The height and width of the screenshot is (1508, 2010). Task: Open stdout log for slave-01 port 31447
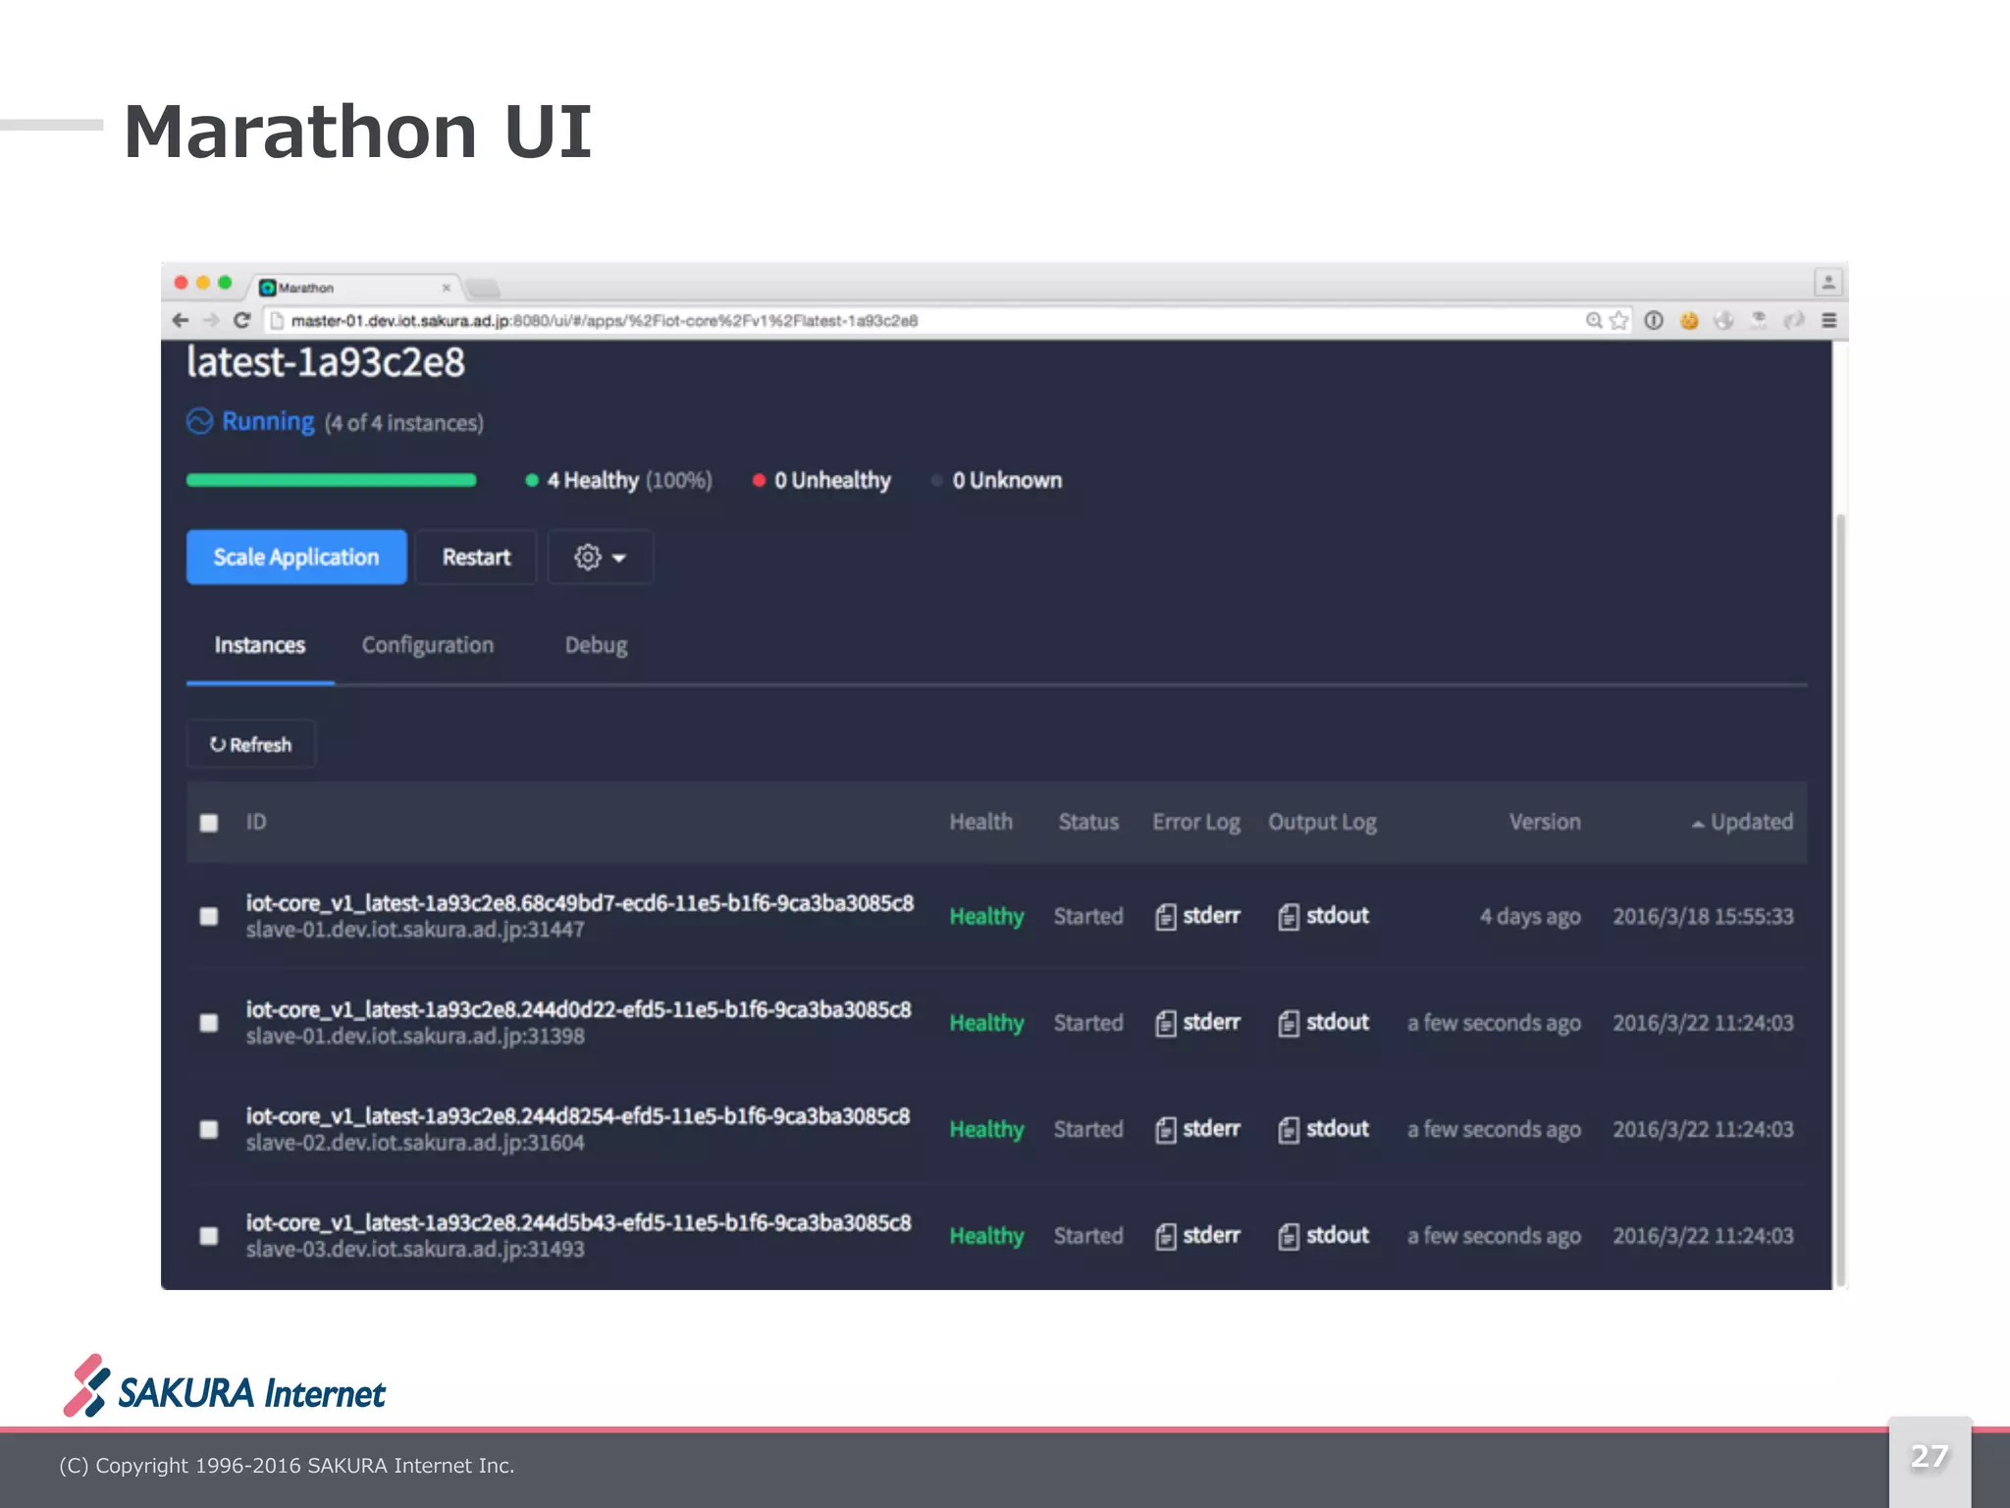point(1323,916)
